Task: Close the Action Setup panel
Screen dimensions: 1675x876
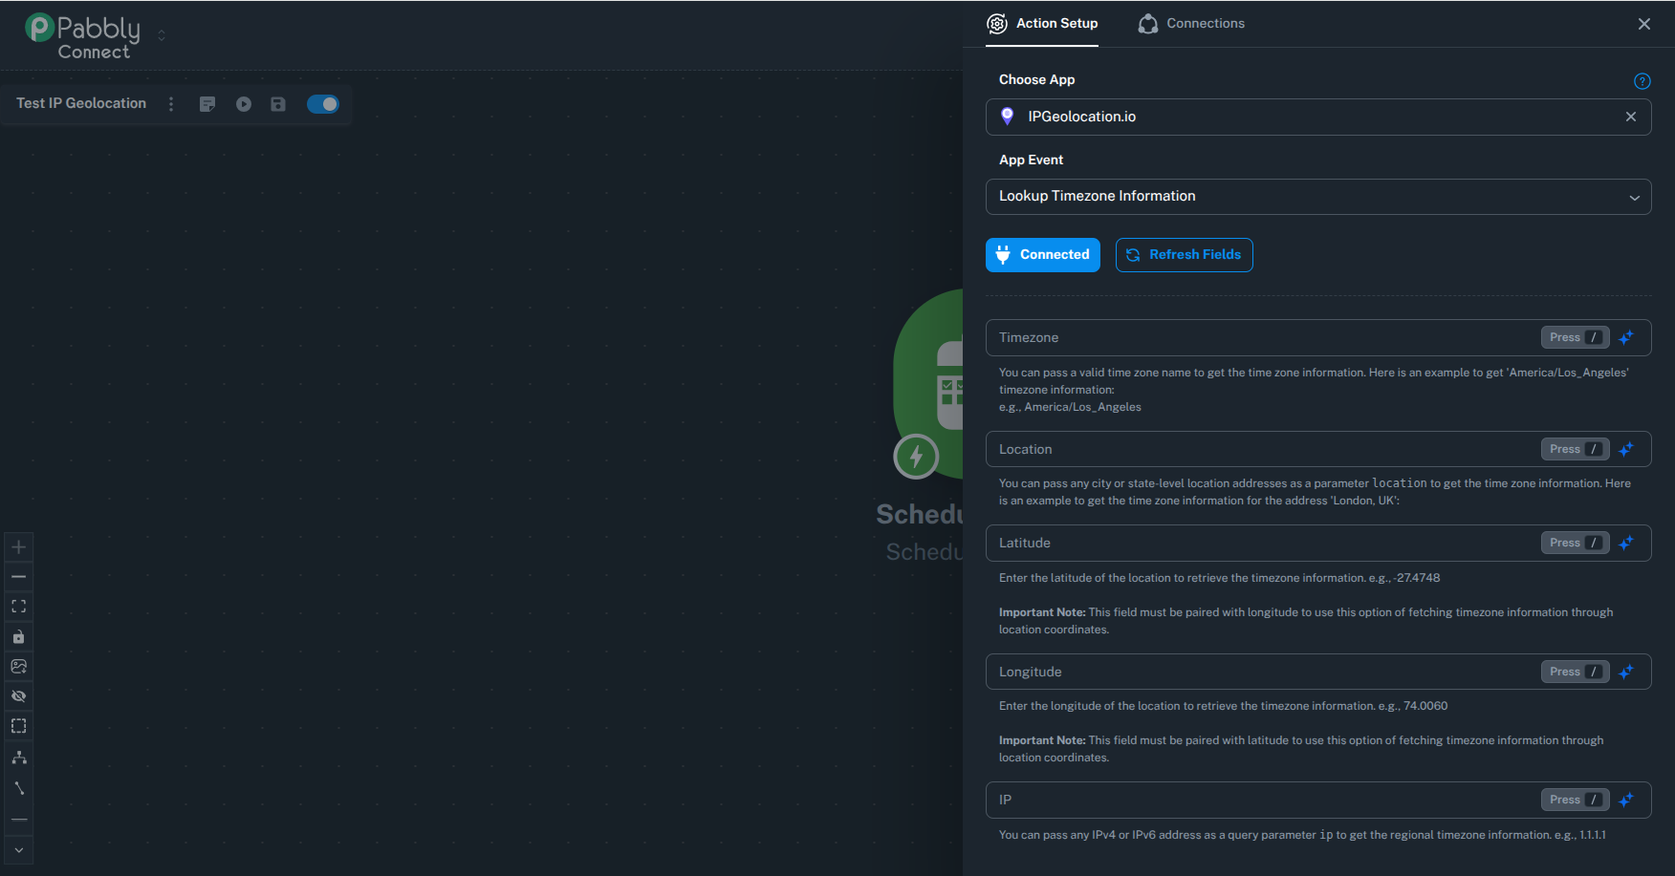Action: (1644, 24)
